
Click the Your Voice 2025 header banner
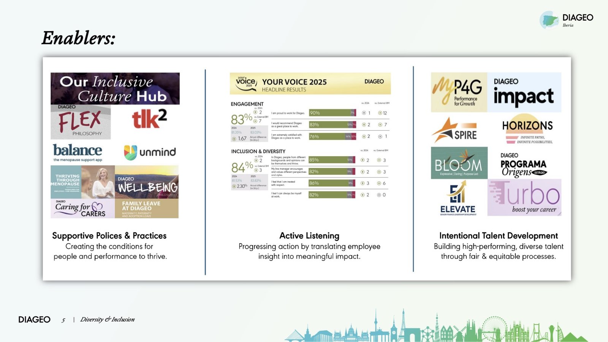click(x=310, y=84)
